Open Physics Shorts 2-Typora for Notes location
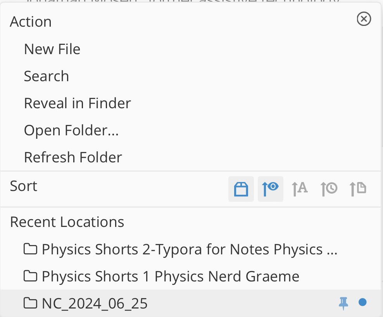 [189, 249]
